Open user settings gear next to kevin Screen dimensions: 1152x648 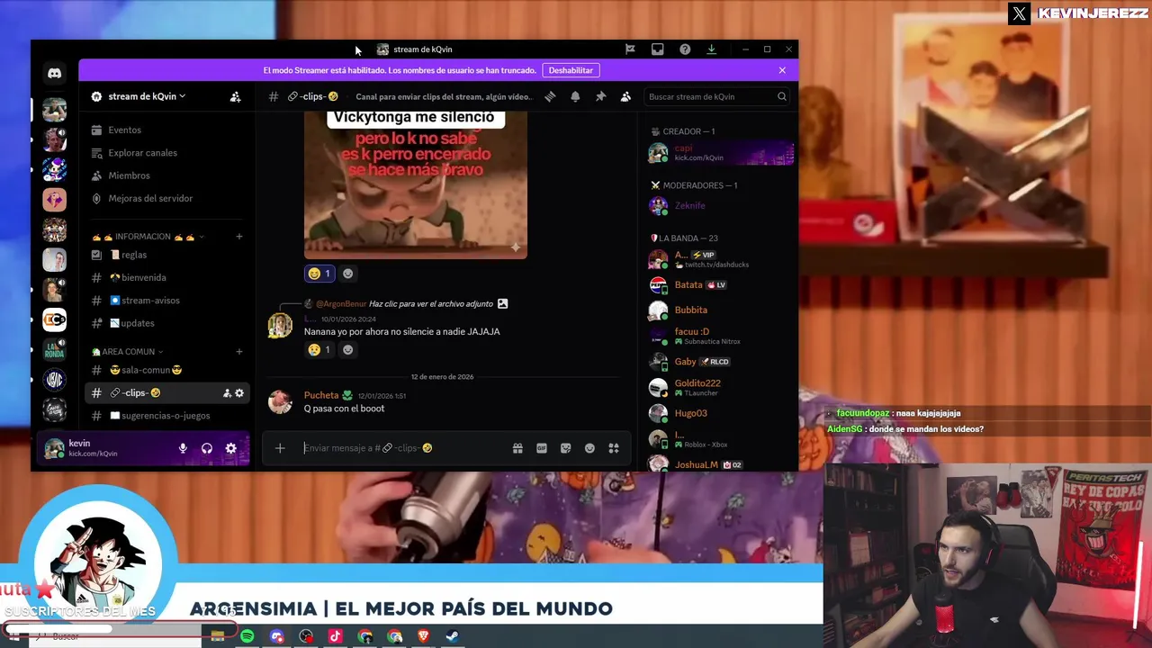click(231, 448)
